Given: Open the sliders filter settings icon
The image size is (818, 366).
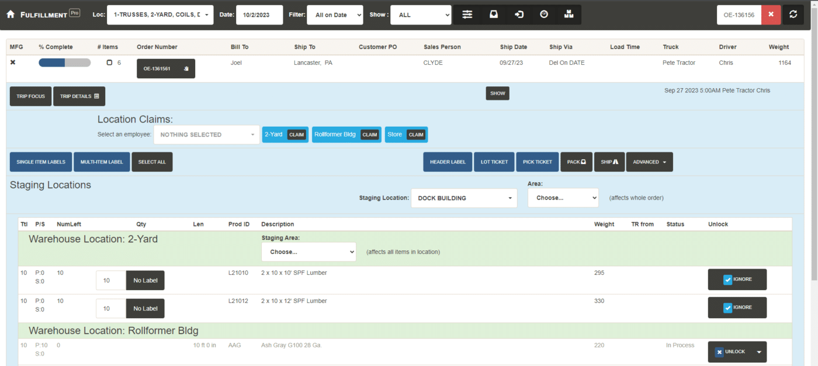Looking at the screenshot, I should [467, 15].
